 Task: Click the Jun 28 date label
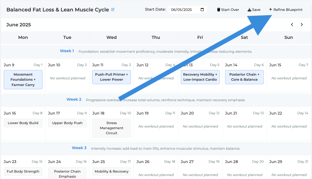(231, 161)
